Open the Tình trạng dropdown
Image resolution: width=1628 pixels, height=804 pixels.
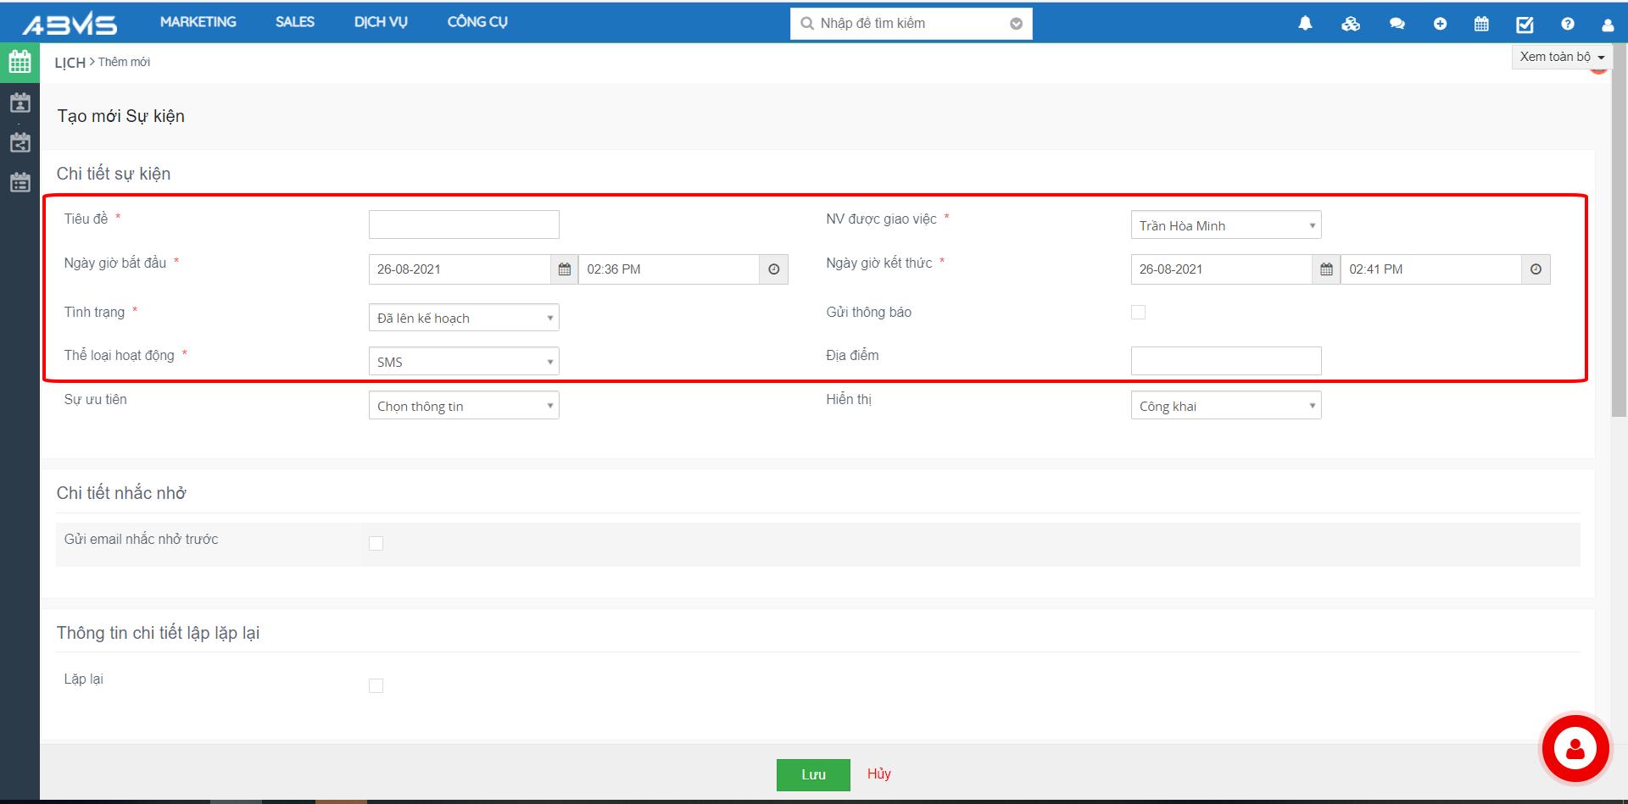coord(464,318)
